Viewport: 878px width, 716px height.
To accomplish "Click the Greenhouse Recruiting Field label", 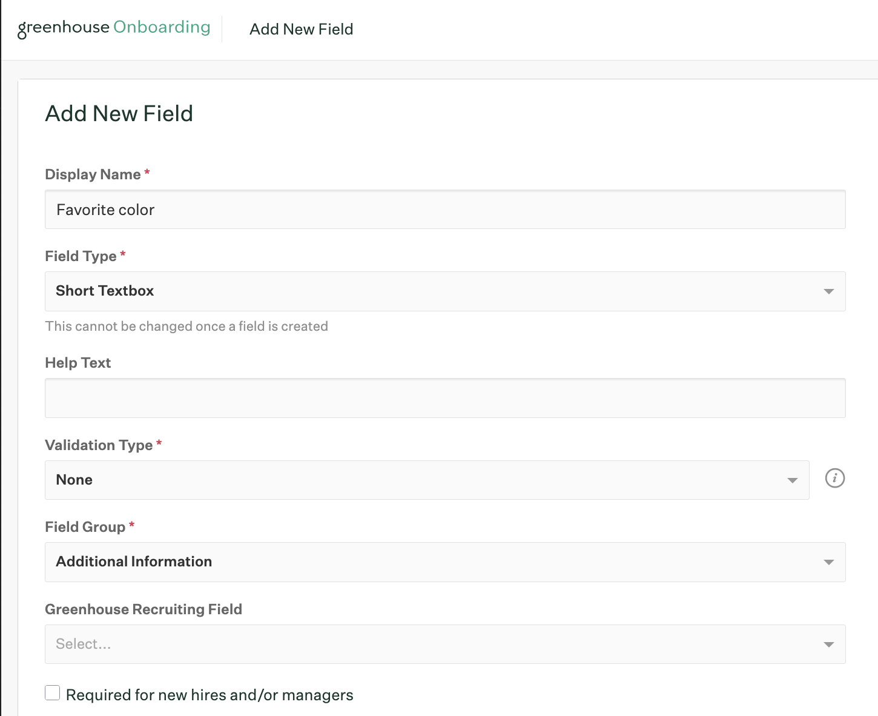I will 144,609.
